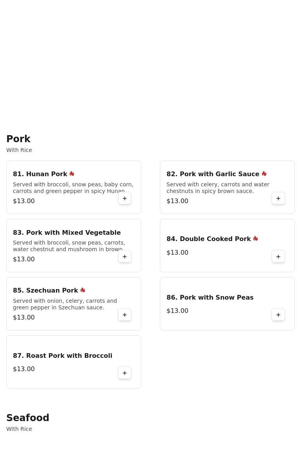Open the 81. Hunan Pork item title
Viewport: 301px width, 459px height.
40,174
